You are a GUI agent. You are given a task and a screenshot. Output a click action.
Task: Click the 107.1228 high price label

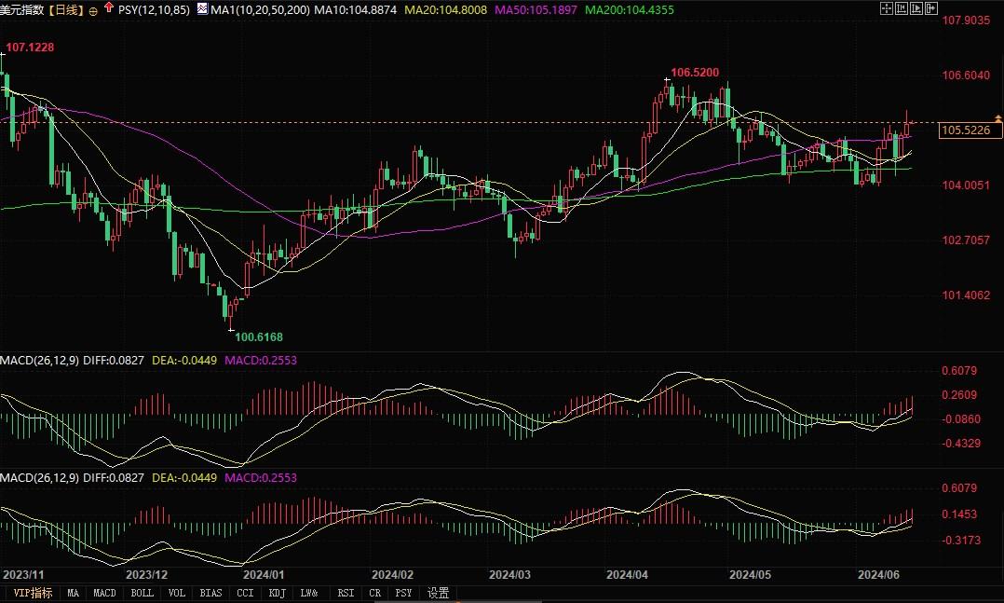pyautogui.click(x=30, y=48)
